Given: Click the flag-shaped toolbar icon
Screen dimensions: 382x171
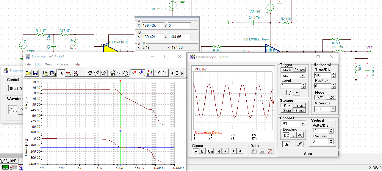Looking at the screenshot, I should [165, 73].
